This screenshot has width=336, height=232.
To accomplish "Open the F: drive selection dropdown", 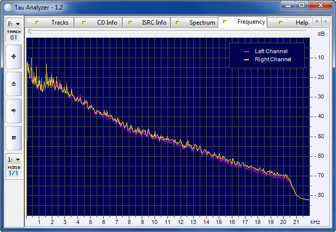I will 14,24.
